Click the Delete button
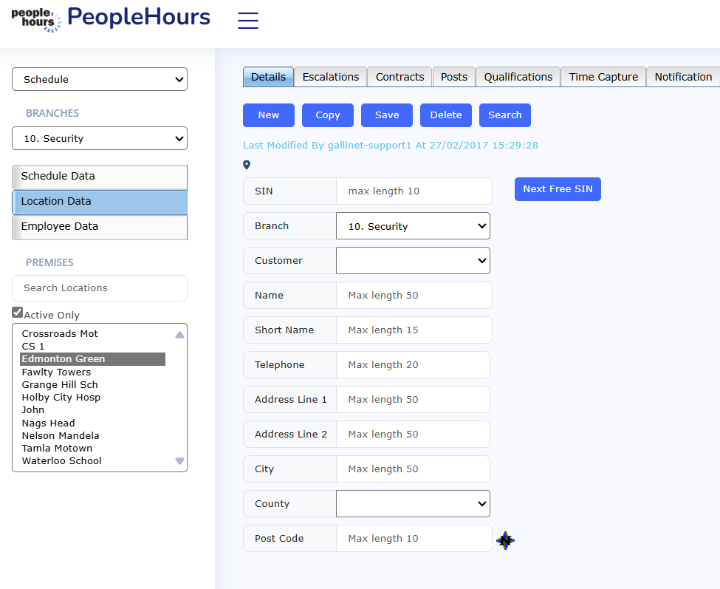 (446, 115)
